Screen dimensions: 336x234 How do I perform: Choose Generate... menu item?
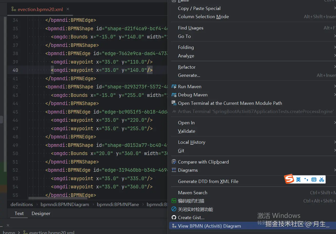tap(252, 75)
